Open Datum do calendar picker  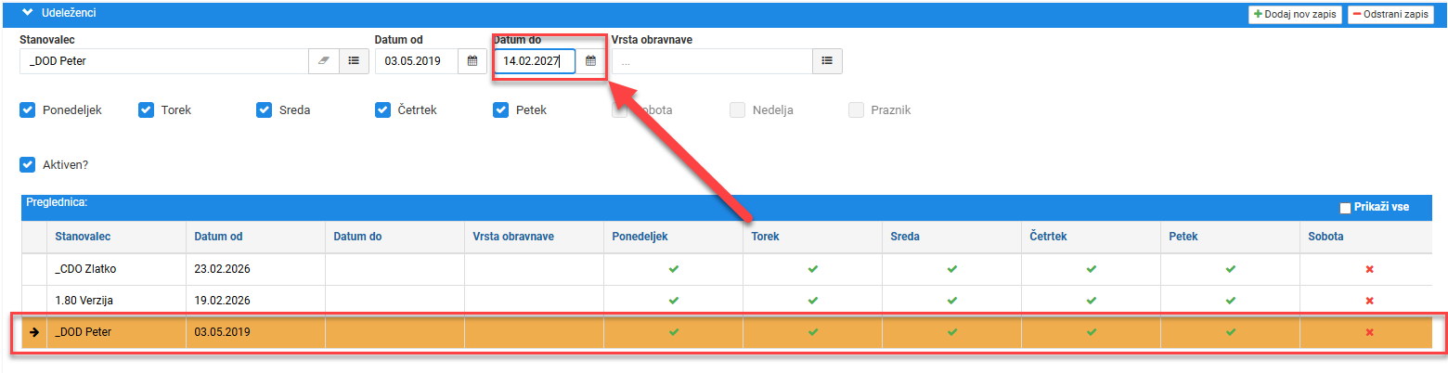(590, 61)
